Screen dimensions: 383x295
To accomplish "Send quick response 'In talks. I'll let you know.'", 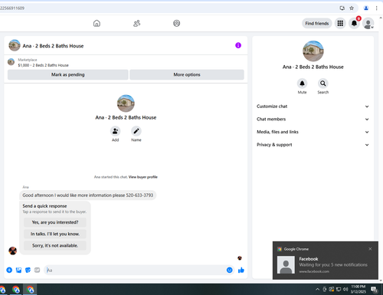I will coord(55,234).
